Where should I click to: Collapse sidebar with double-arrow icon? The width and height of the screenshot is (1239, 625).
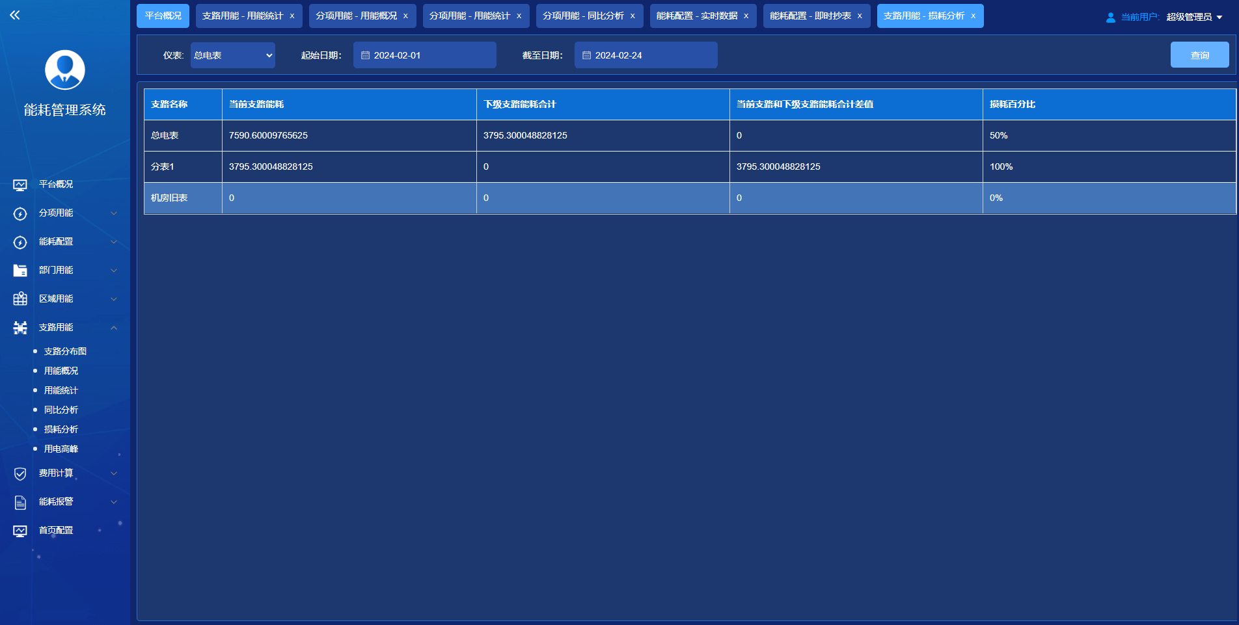point(15,15)
